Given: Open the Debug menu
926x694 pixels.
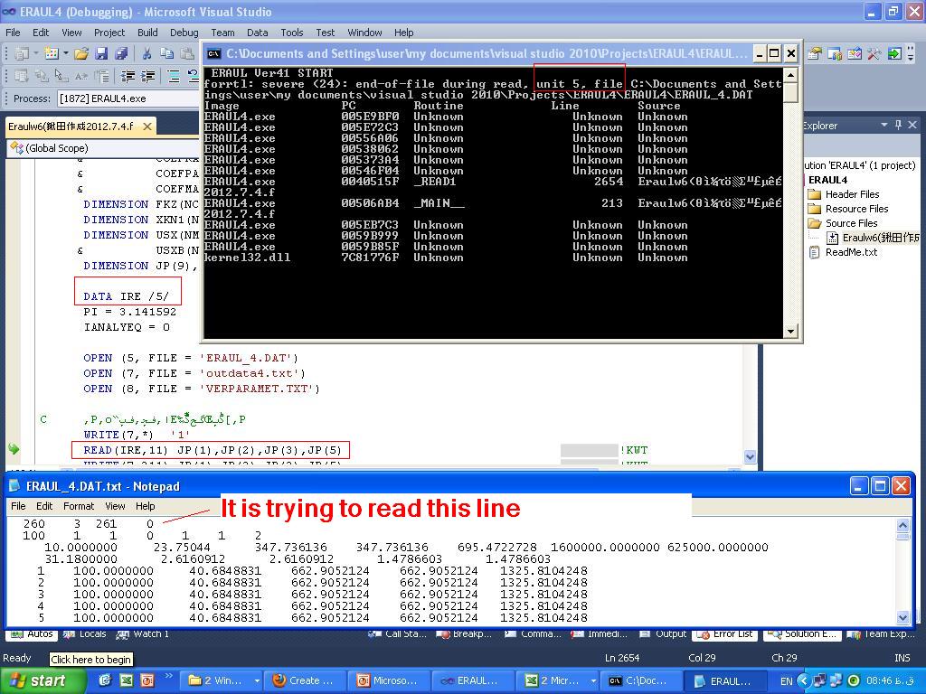Looking at the screenshot, I should click(184, 33).
